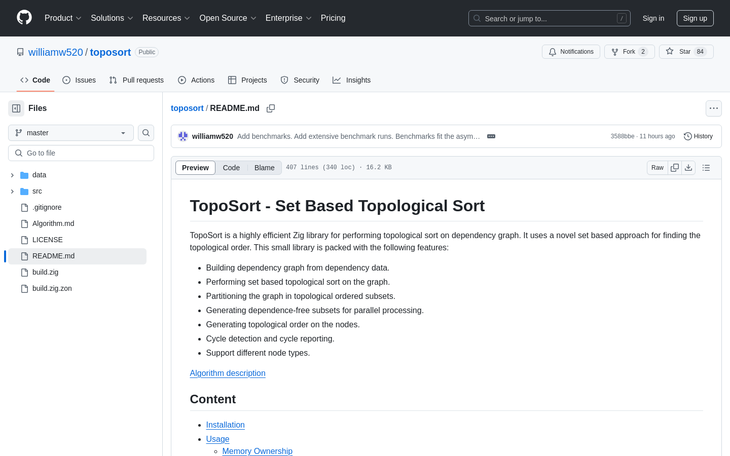This screenshot has width=730, height=456.
Task: Switch to the Code tab
Action: (35, 80)
